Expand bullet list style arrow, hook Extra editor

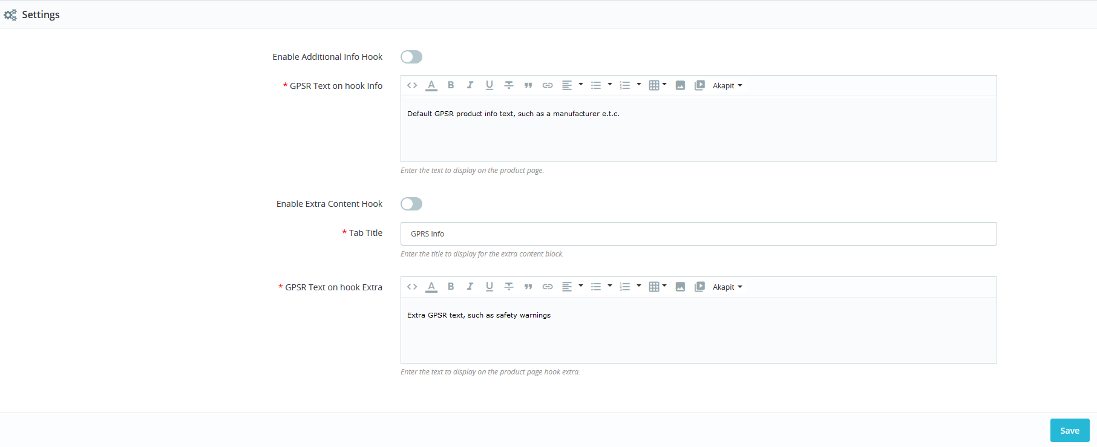[610, 286]
